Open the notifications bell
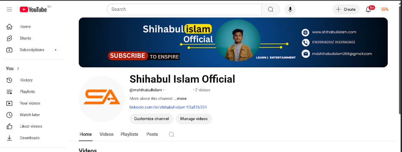 pos(368,9)
